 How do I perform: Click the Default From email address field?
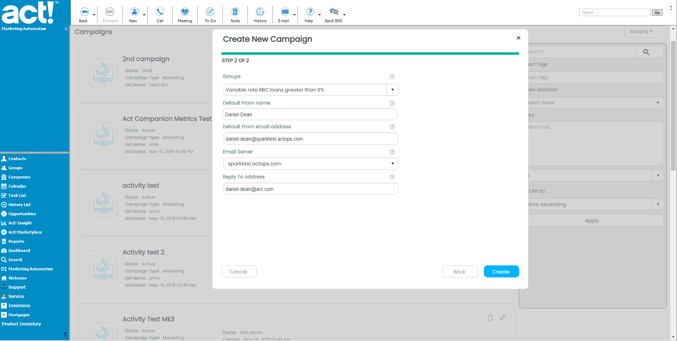(311, 139)
